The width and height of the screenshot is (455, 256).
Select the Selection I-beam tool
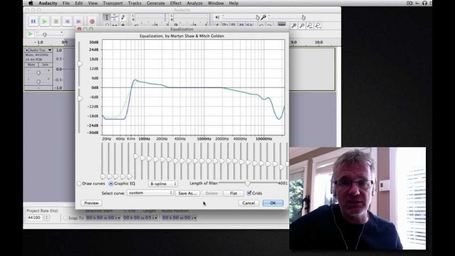click(106, 18)
